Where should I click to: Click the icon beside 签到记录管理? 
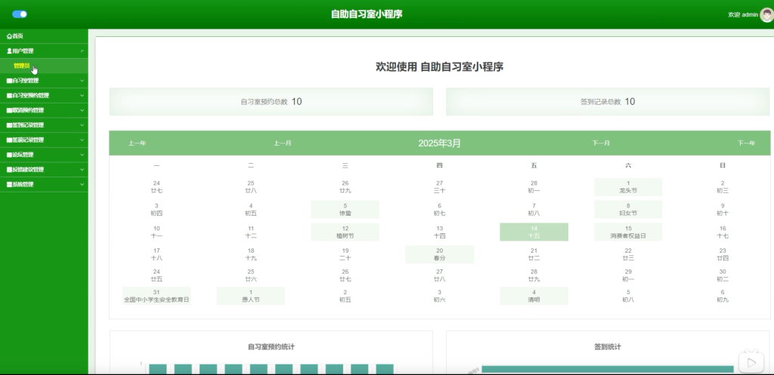[x=9, y=125]
